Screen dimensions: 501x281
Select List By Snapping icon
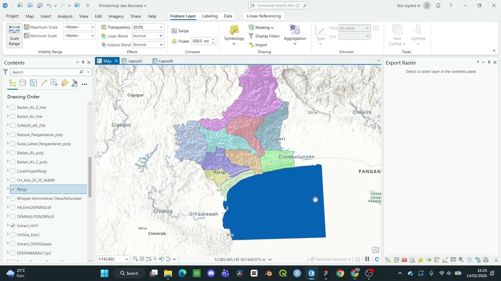click(54, 83)
